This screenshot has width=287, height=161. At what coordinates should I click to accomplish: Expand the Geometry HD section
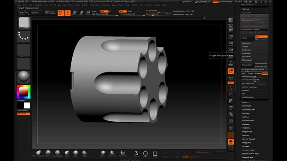point(248,110)
